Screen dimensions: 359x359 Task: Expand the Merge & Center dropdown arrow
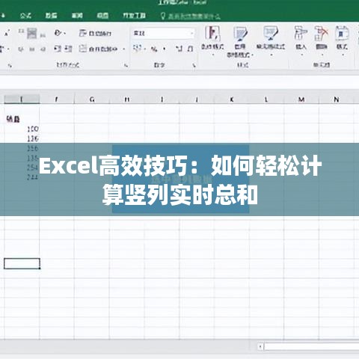pyautogui.click(x=124, y=49)
